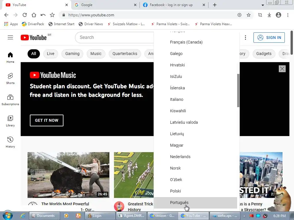Select the Quarterbacks filter chip

[x=125, y=54]
